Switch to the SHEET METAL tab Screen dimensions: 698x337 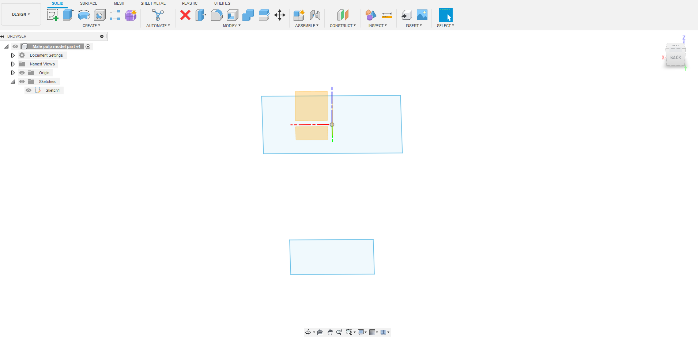pyautogui.click(x=153, y=3)
